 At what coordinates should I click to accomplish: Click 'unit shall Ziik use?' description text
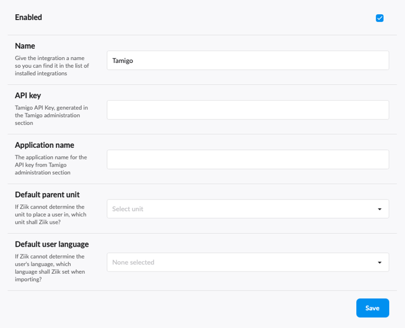(x=38, y=222)
